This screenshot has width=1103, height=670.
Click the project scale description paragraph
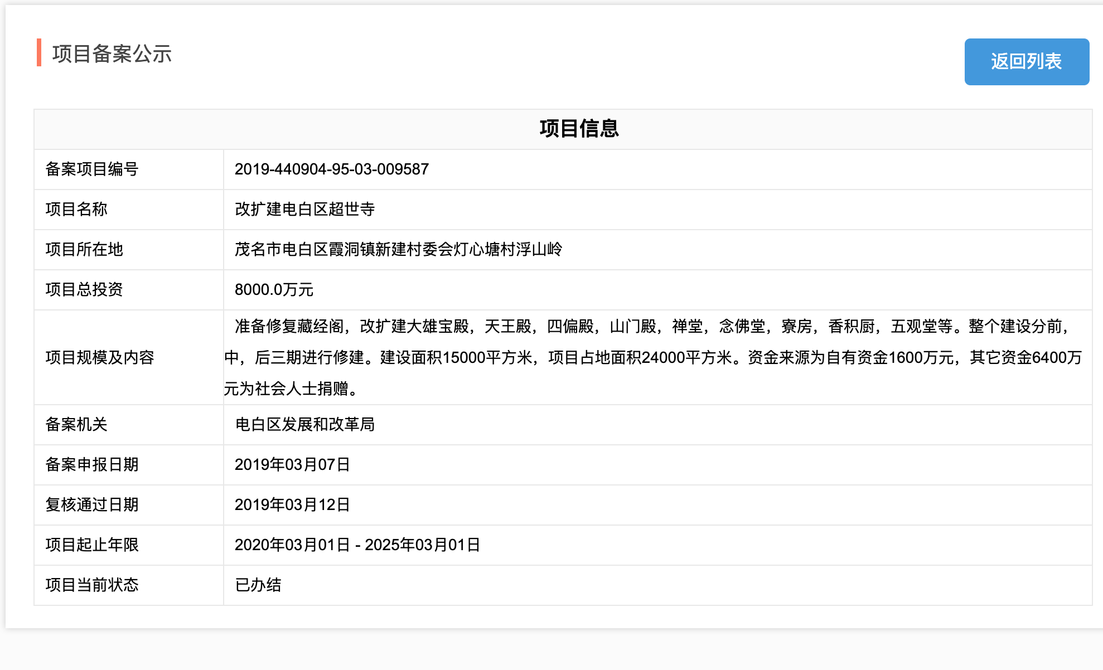click(652, 357)
